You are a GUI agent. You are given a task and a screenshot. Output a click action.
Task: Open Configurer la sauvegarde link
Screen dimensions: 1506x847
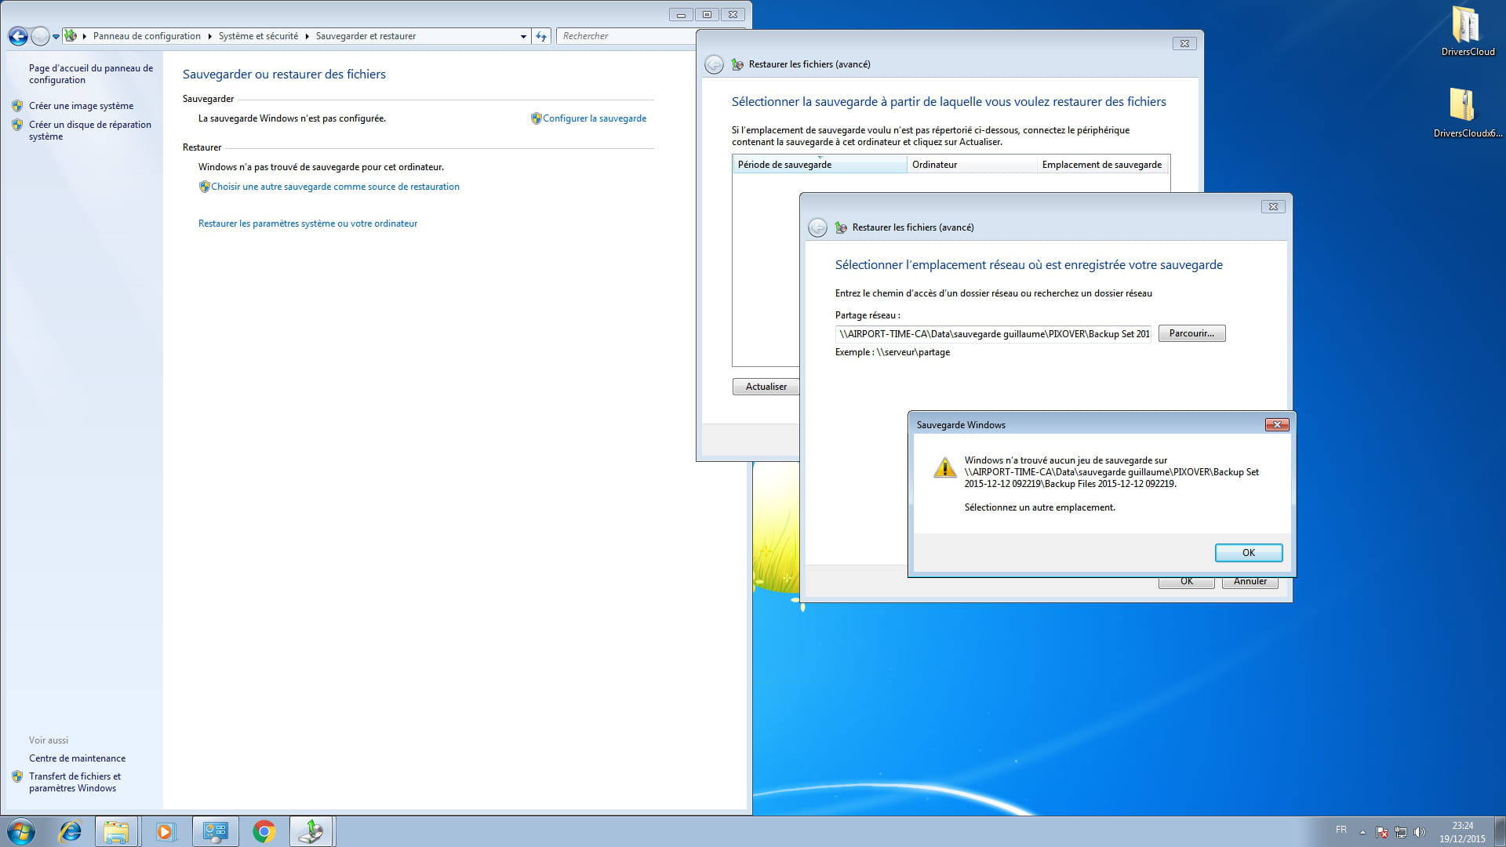point(595,118)
